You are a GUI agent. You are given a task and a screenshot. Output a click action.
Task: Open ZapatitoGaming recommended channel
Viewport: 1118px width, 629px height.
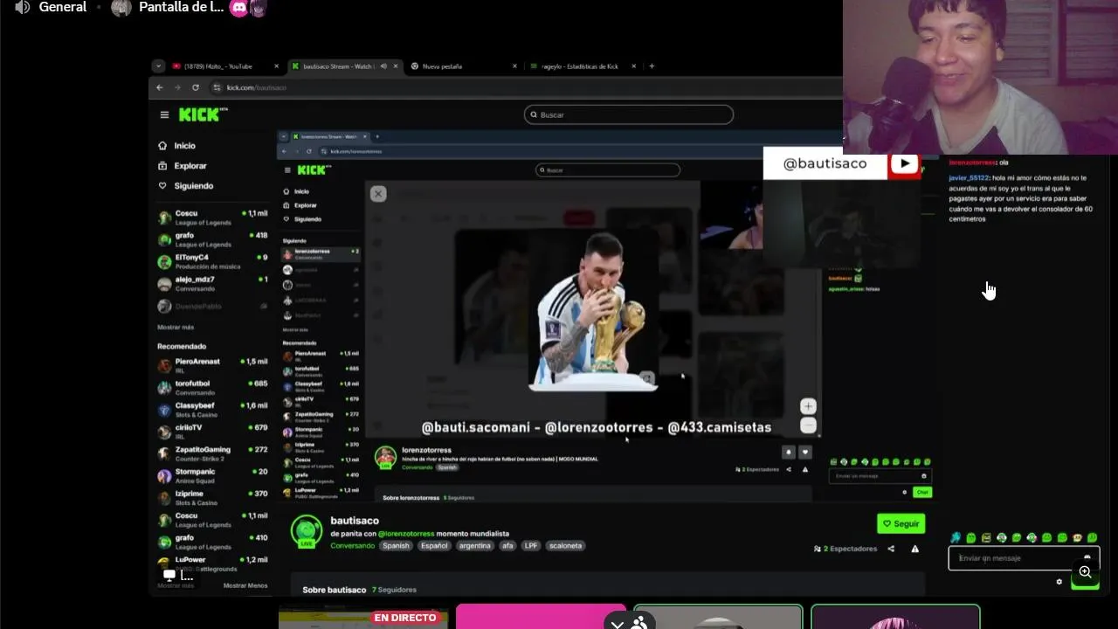212,453
